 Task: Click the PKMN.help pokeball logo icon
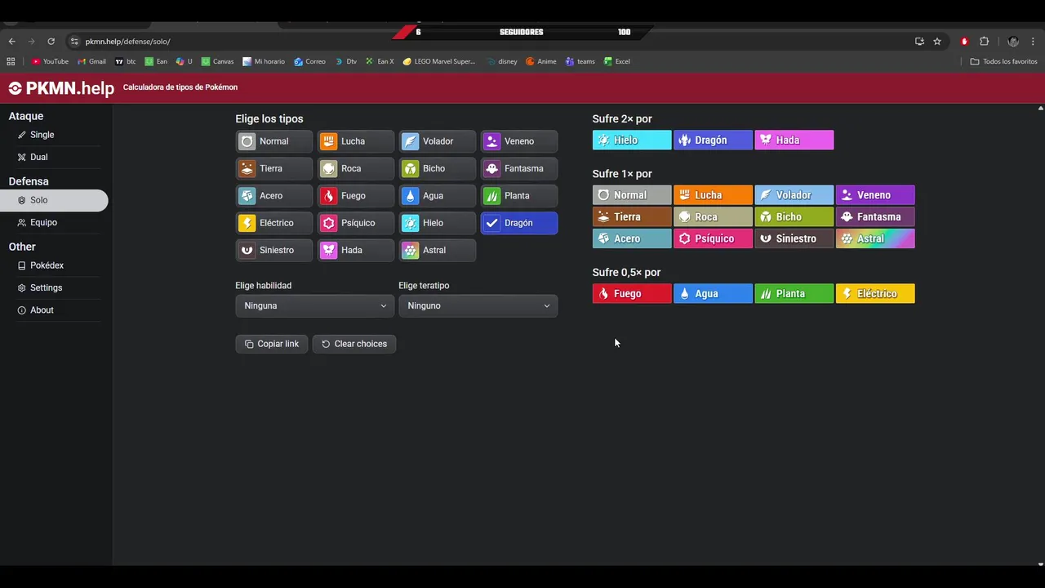[15, 88]
